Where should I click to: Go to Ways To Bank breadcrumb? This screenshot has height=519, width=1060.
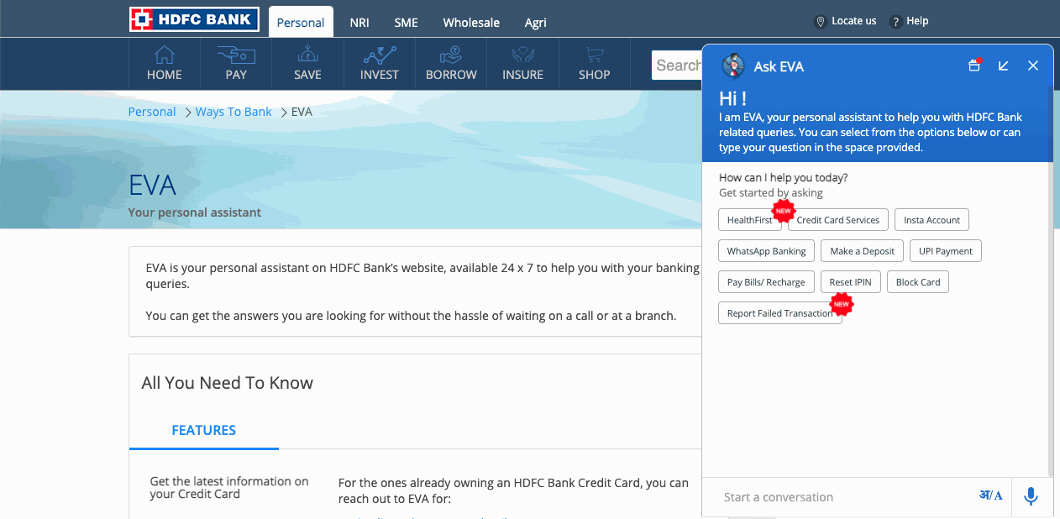pos(234,112)
